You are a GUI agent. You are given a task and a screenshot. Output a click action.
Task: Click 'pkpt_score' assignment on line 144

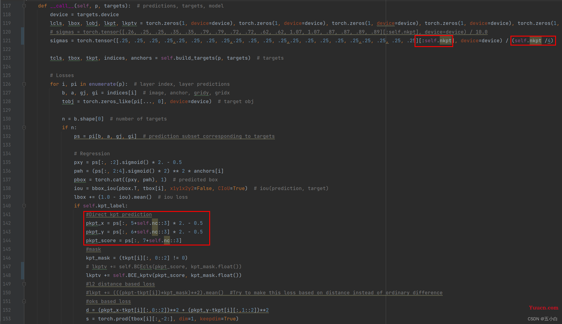click(x=101, y=241)
